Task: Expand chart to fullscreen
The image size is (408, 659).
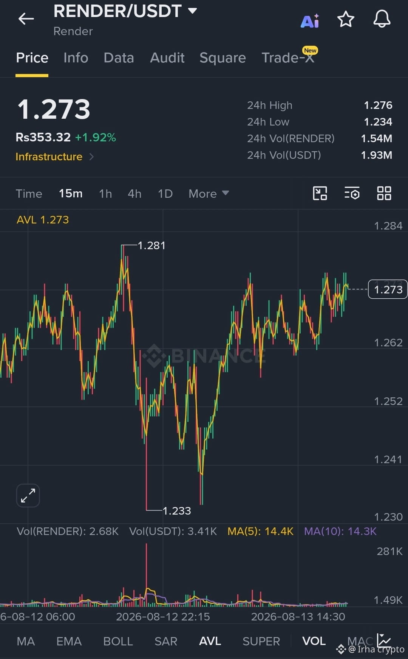Action: coord(28,495)
